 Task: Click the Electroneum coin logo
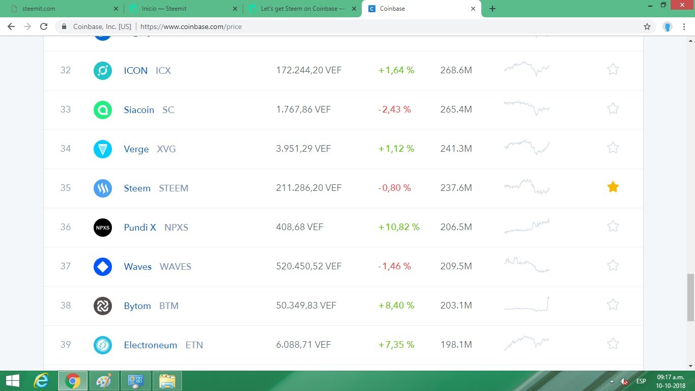[103, 345]
